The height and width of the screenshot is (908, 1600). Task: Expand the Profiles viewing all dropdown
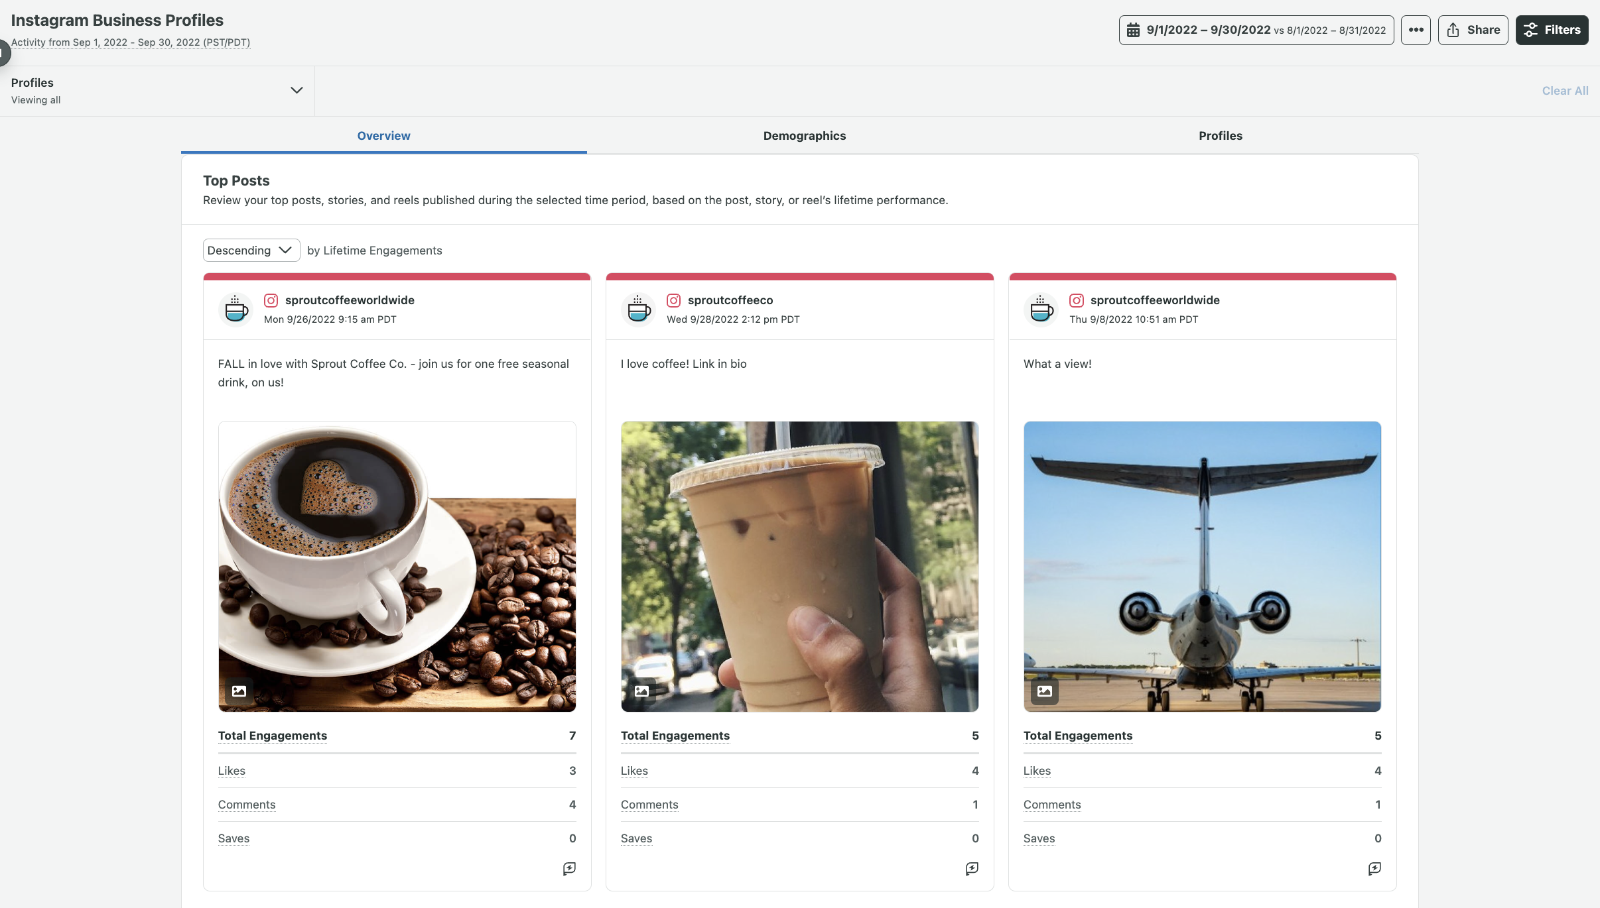297,91
